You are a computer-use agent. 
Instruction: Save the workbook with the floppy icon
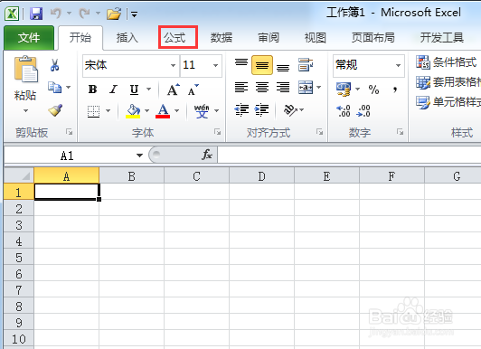click(36, 14)
